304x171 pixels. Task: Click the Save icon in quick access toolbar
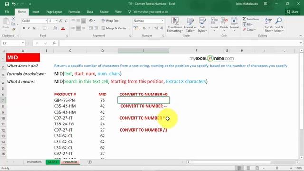7,4
